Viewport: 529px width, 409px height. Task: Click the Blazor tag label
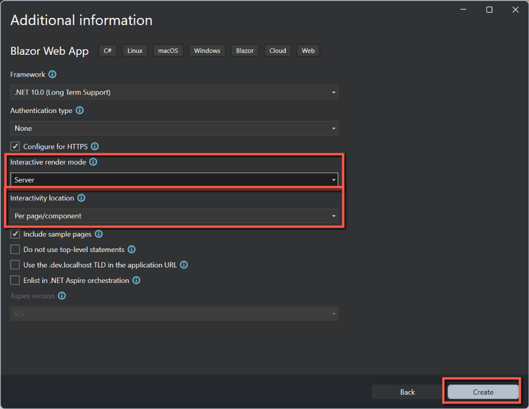tap(245, 51)
